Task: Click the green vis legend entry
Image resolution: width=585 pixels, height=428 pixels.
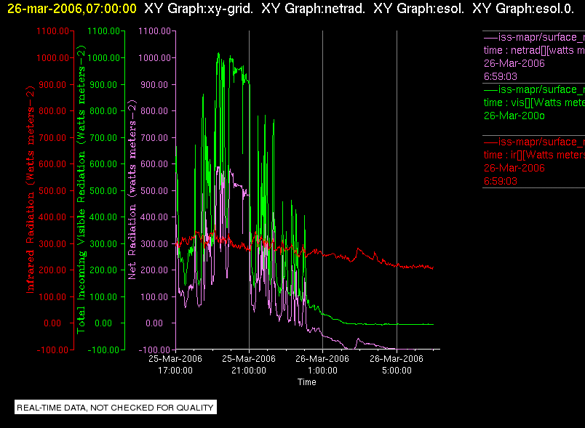Action: pyautogui.click(x=534, y=102)
